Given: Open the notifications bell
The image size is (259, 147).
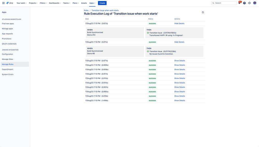Looking at the screenshot, I should [x=239, y=3].
